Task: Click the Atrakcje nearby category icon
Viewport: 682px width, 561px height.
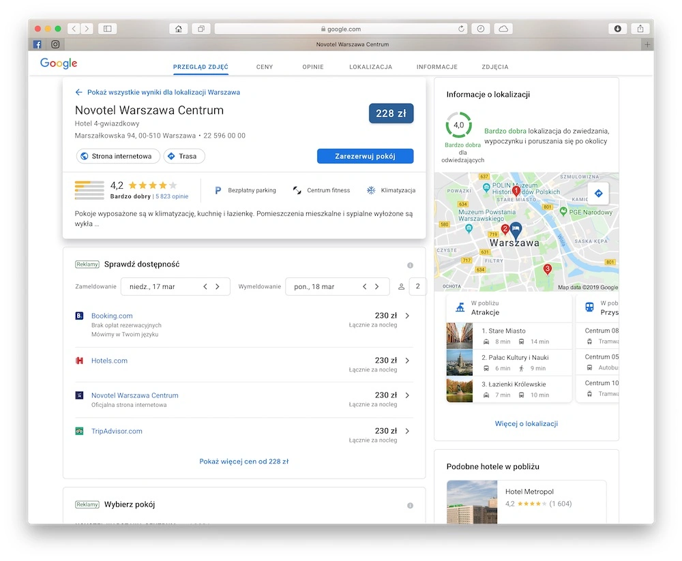Action: click(x=460, y=307)
